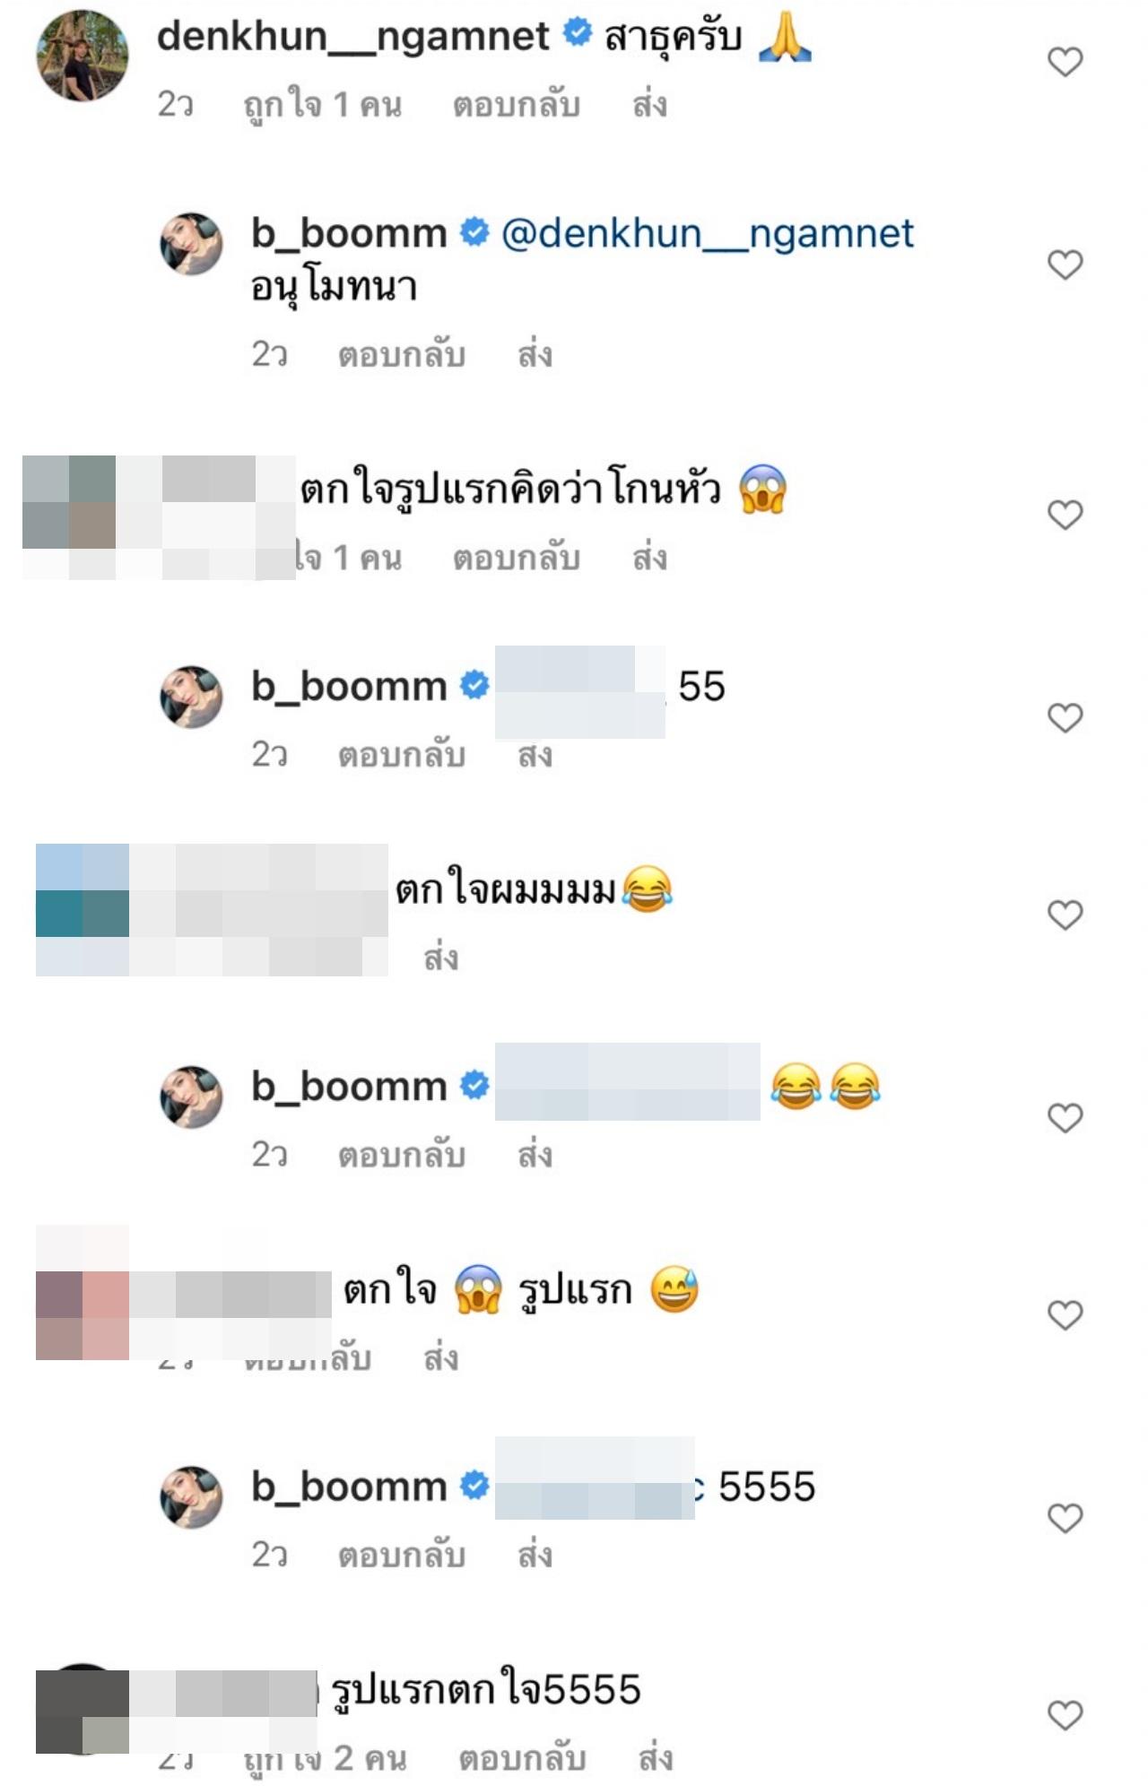This screenshot has height=1786, width=1148.
Task: Like b_boomm's laughing emoji reply
Action: pyautogui.click(x=1065, y=1118)
